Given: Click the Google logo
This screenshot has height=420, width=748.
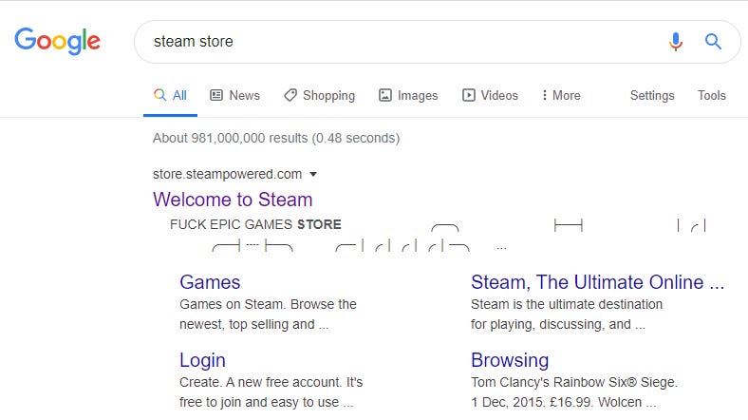Looking at the screenshot, I should (57, 41).
